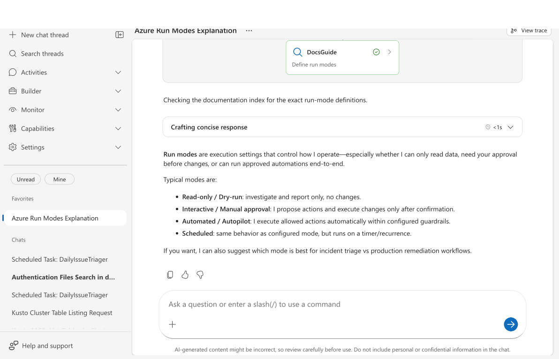
Task: Click the Help and support icon
Action: [x=14, y=345]
